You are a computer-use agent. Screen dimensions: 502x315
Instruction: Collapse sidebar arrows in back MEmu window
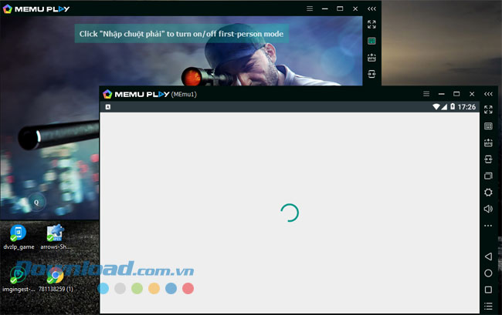(371, 8)
